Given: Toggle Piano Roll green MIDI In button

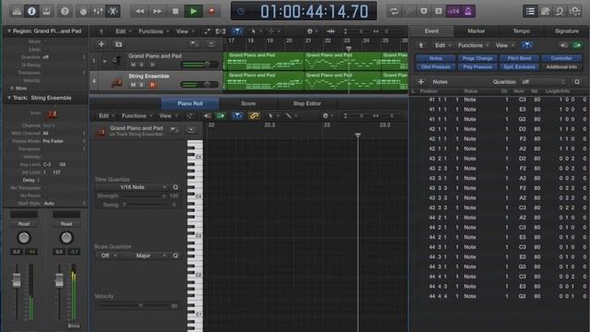Looking at the screenshot, I should (220, 116).
